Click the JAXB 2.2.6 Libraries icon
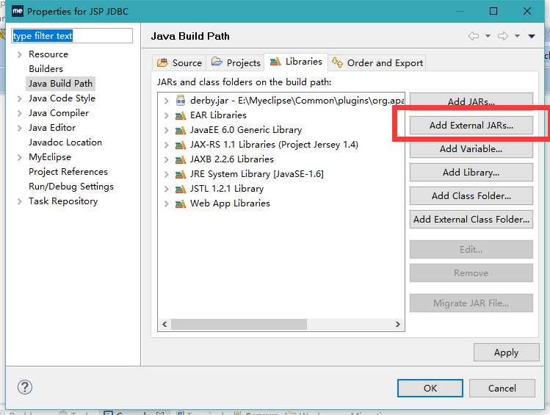This screenshot has height=415, width=550. point(181,159)
